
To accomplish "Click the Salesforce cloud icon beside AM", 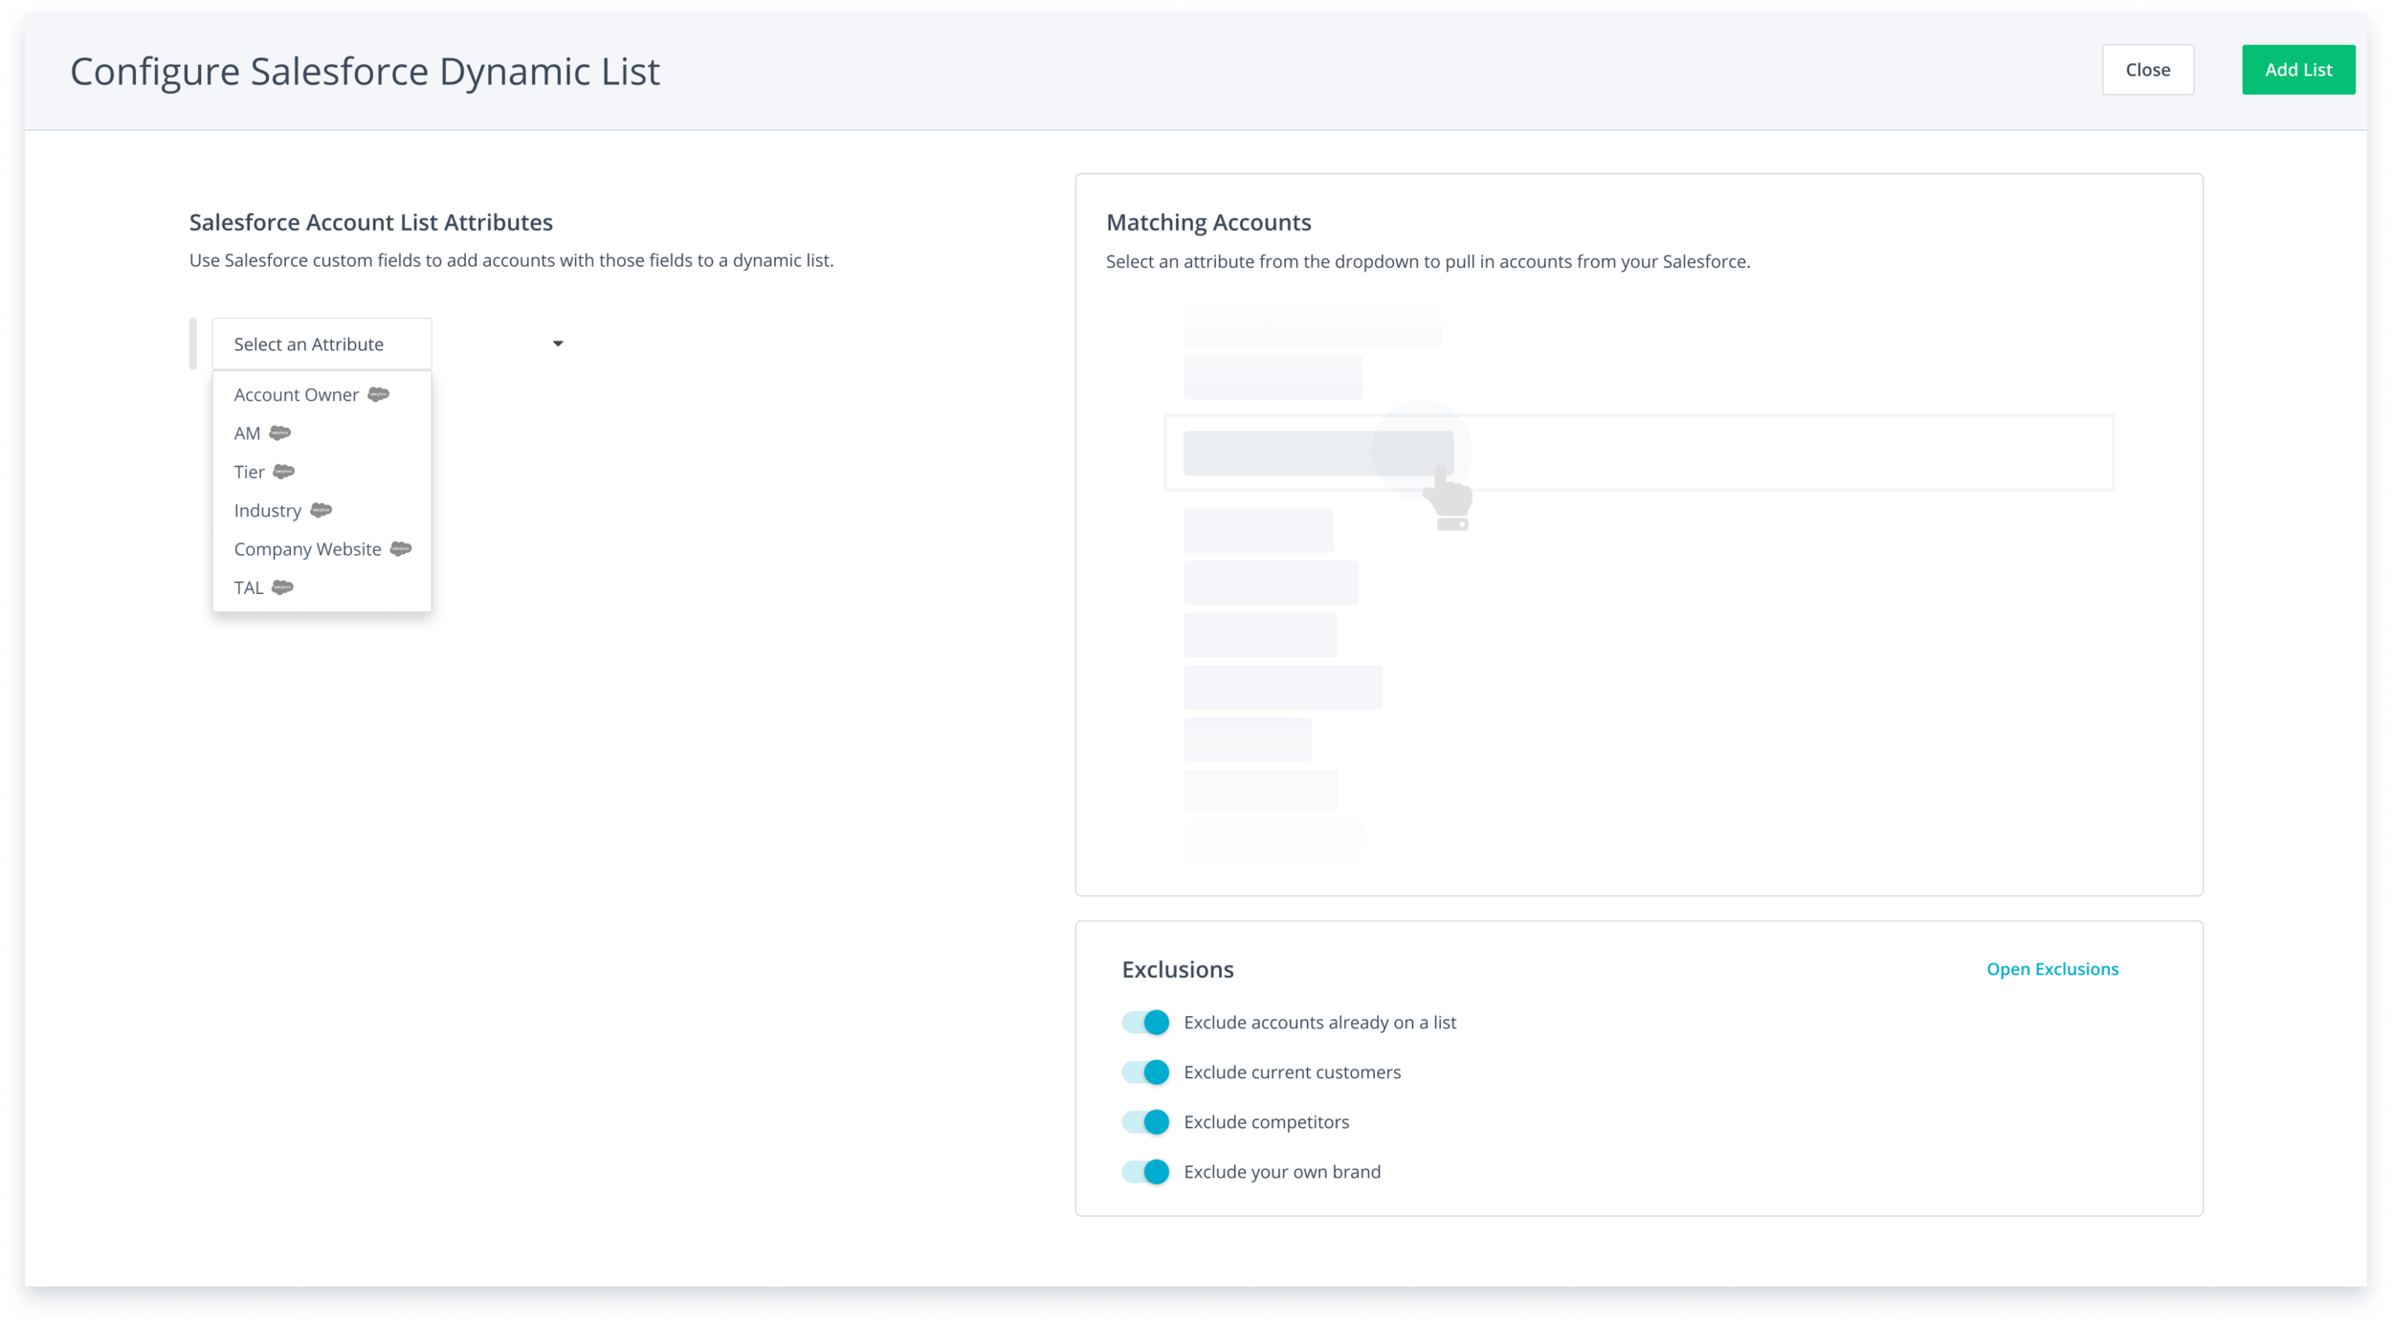I will (x=280, y=433).
